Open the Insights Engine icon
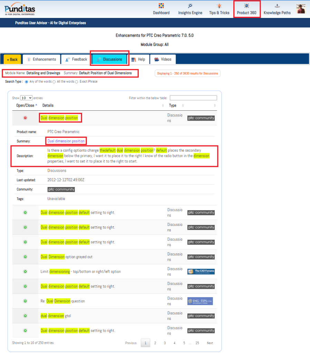This screenshot has height=353, width=310. point(190,6)
